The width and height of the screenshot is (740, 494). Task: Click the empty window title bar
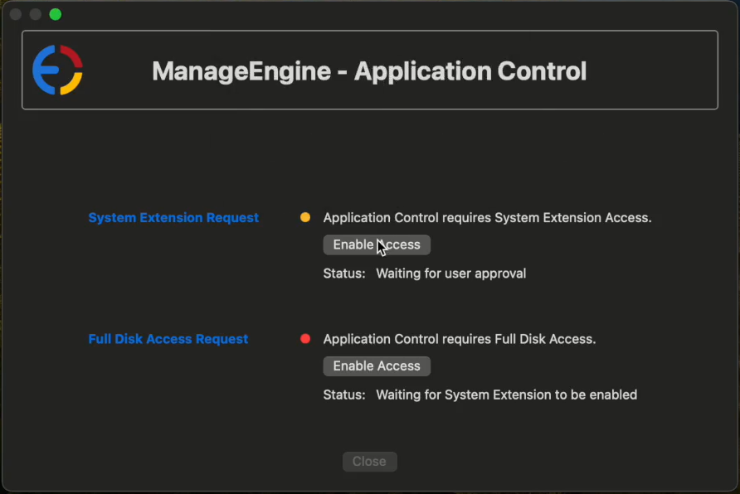[x=373, y=14]
